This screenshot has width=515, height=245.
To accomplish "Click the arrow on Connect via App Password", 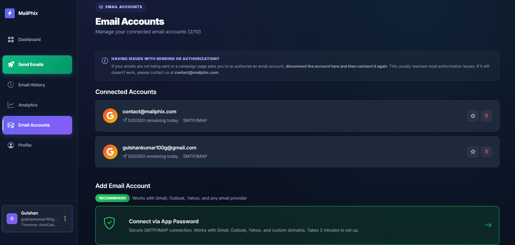I will [x=488, y=225].
